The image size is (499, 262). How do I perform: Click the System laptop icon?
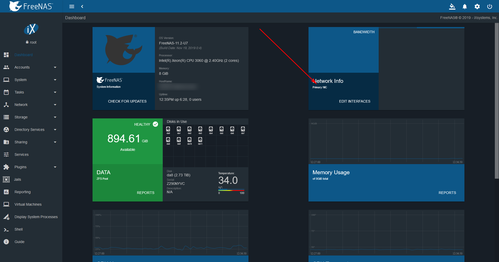(x=6, y=80)
